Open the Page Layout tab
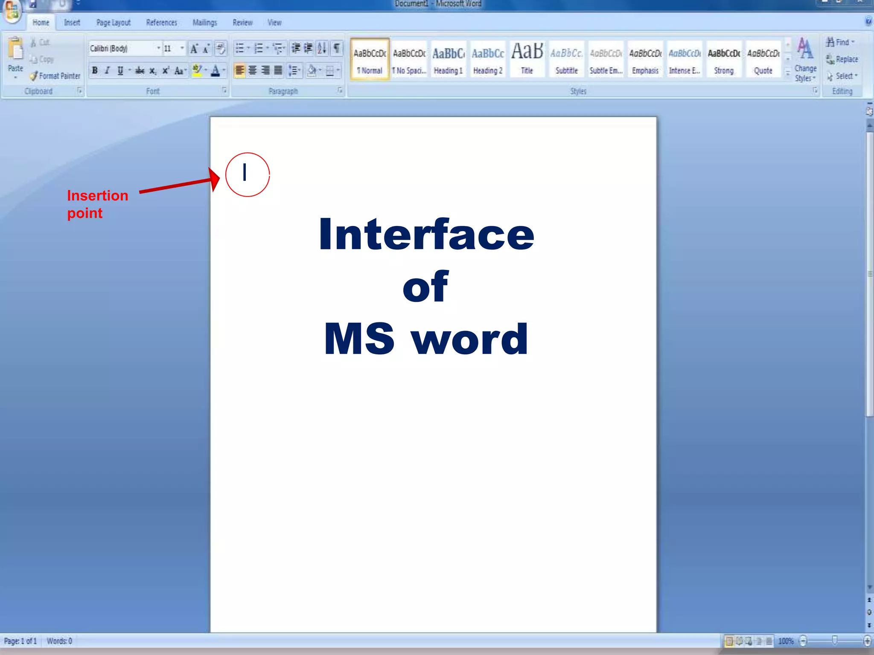The height and width of the screenshot is (655, 874). (114, 23)
